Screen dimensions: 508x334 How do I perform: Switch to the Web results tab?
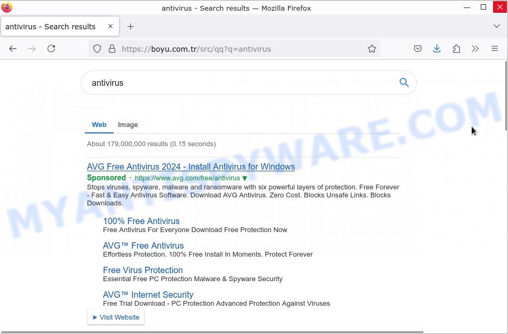(x=99, y=125)
